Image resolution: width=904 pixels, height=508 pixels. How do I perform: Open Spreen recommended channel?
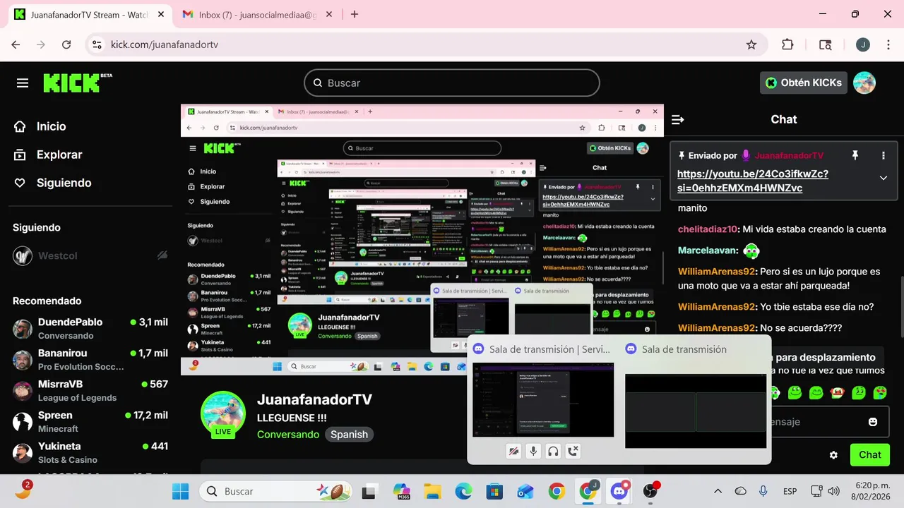tap(90, 421)
